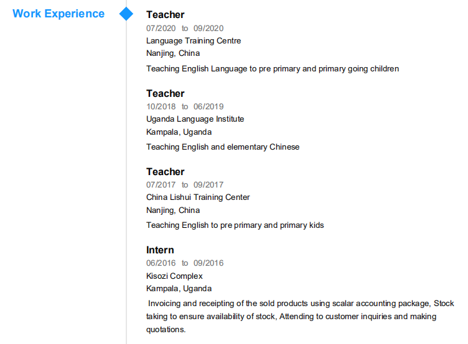Click the Teacher title above Language Training Centre
This screenshot has height=344, width=468.
[x=165, y=15]
